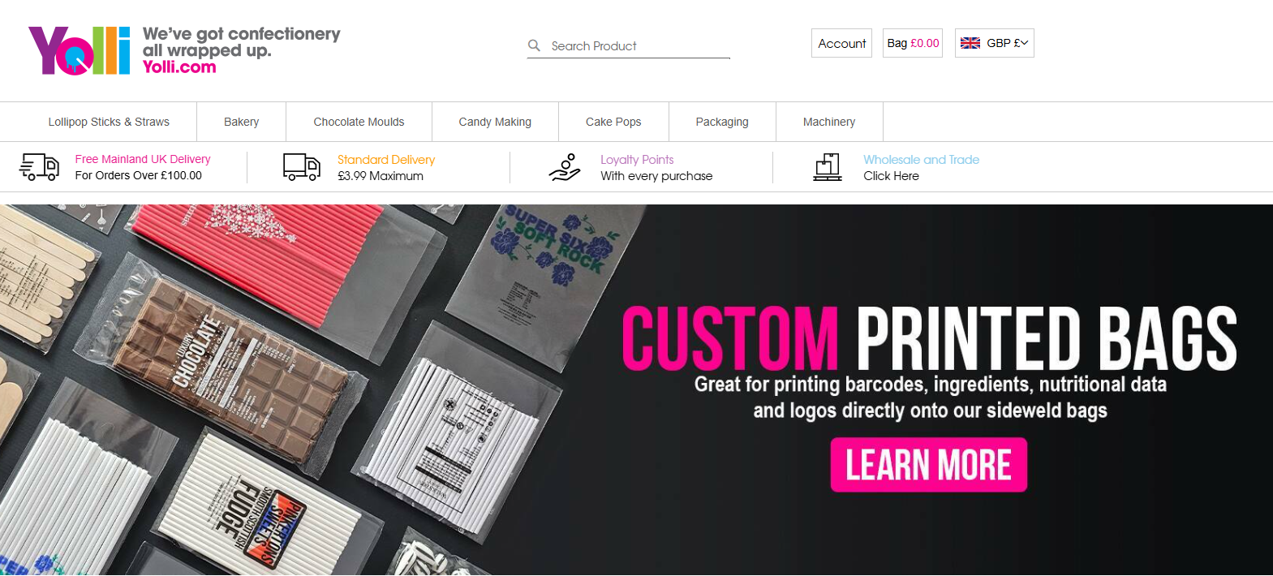Follow the Wholesale and Trade link

(x=921, y=160)
